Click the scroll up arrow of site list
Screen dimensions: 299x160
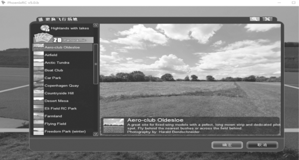point(95,25)
